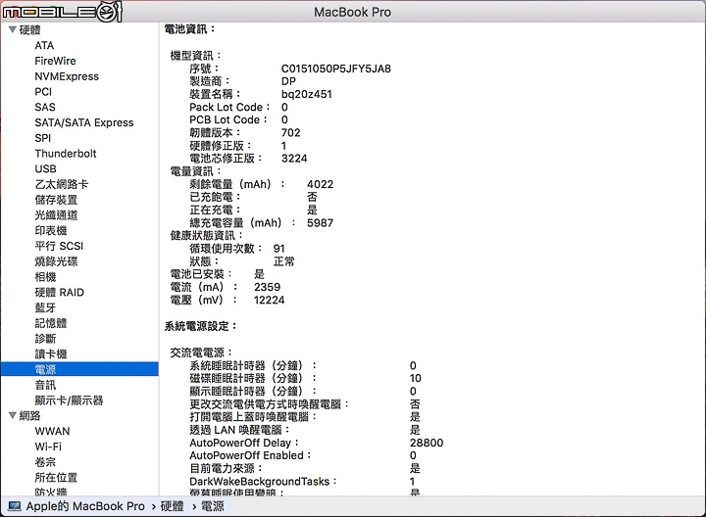Open 乙太網路卡 Ethernet cards entry
706x517 pixels.
coord(62,184)
